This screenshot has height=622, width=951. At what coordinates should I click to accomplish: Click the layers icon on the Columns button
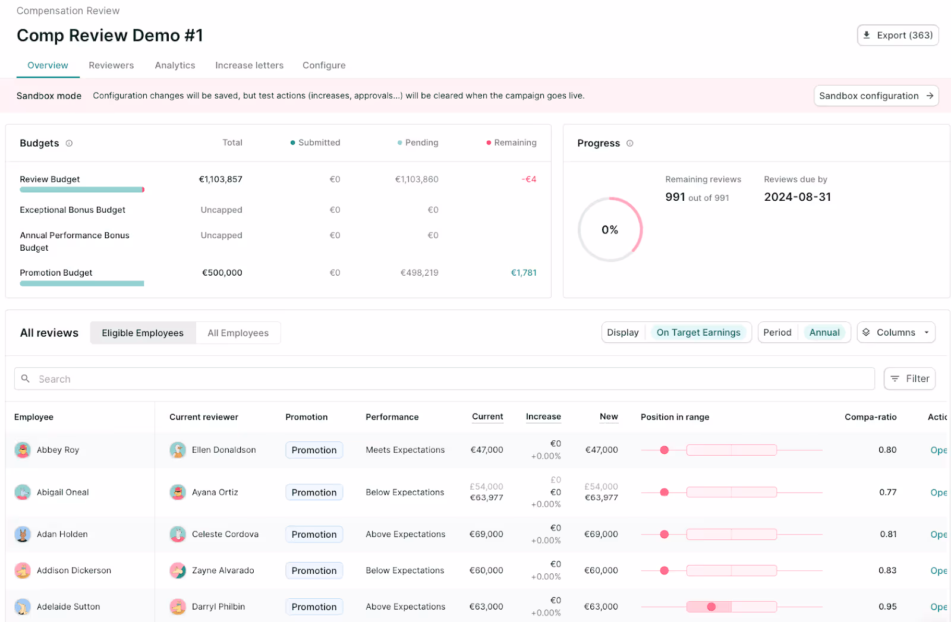pyautogui.click(x=869, y=332)
